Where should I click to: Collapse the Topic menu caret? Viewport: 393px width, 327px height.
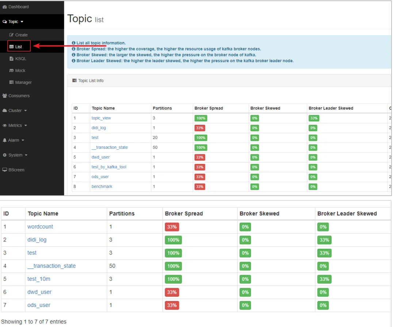point(22,22)
